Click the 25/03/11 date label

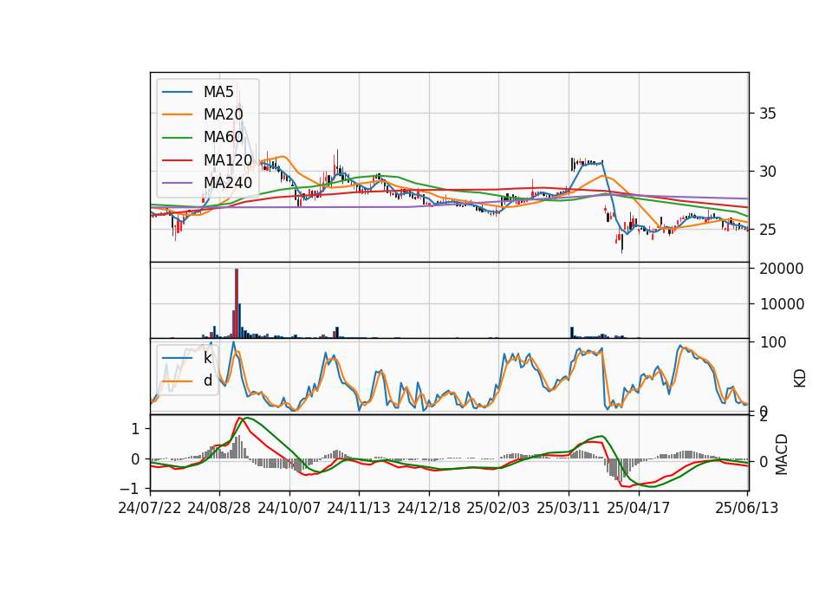pos(569,509)
